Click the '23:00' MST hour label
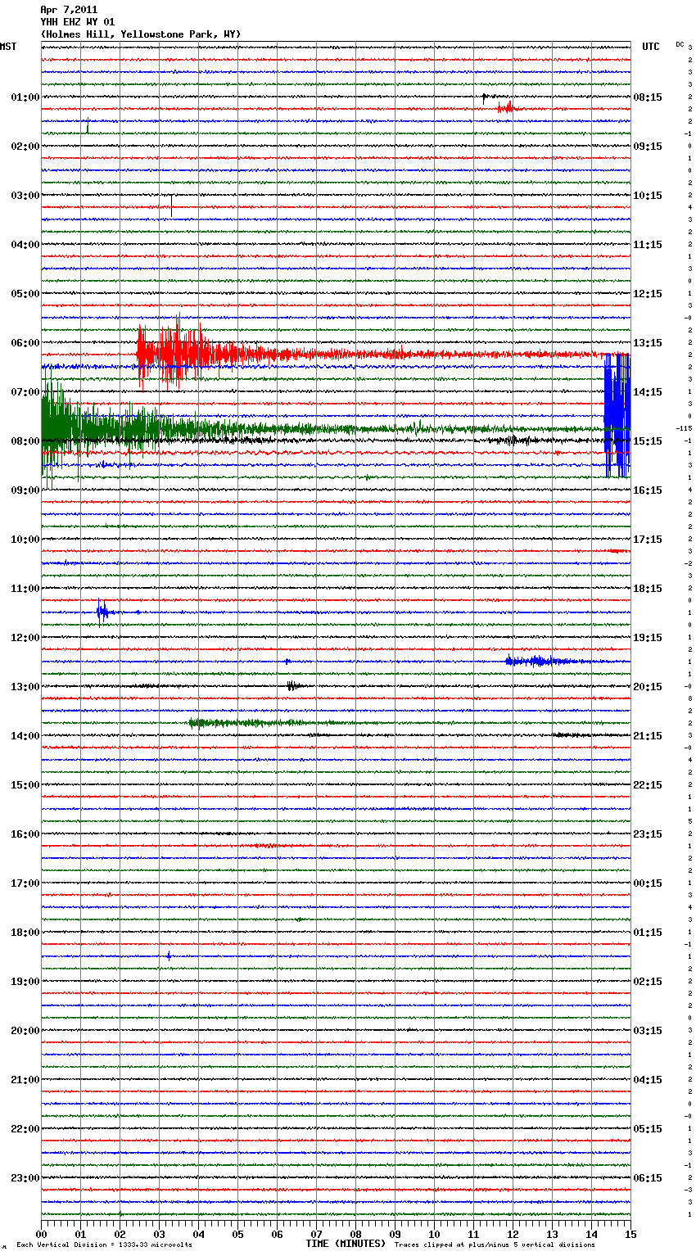 tap(25, 1178)
